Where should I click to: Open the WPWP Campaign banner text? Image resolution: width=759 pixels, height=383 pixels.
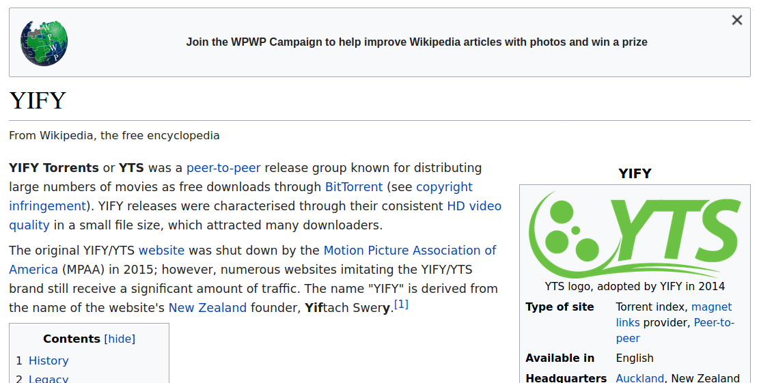pyautogui.click(x=417, y=42)
